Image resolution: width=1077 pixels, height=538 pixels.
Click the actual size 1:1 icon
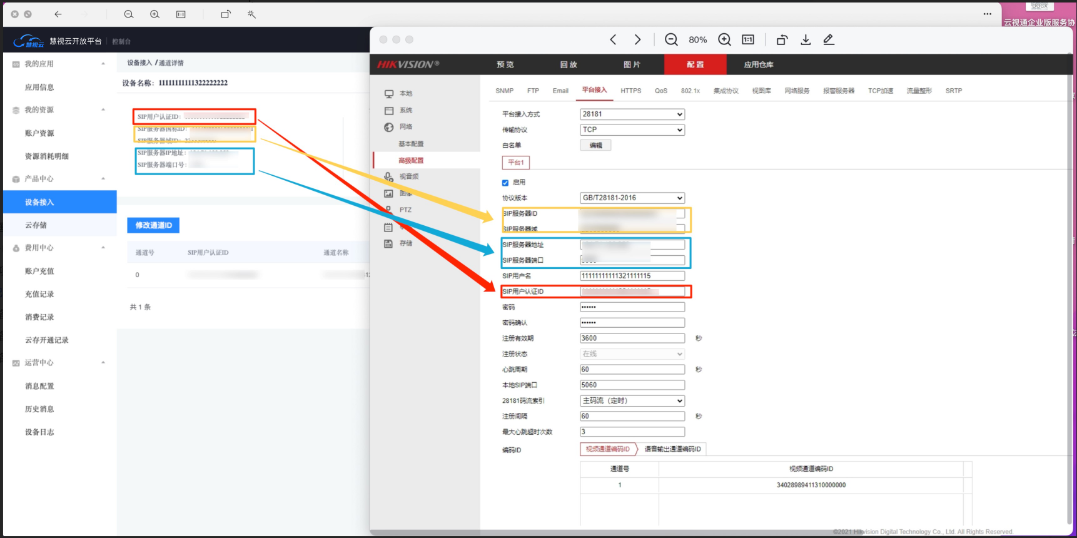(x=748, y=39)
